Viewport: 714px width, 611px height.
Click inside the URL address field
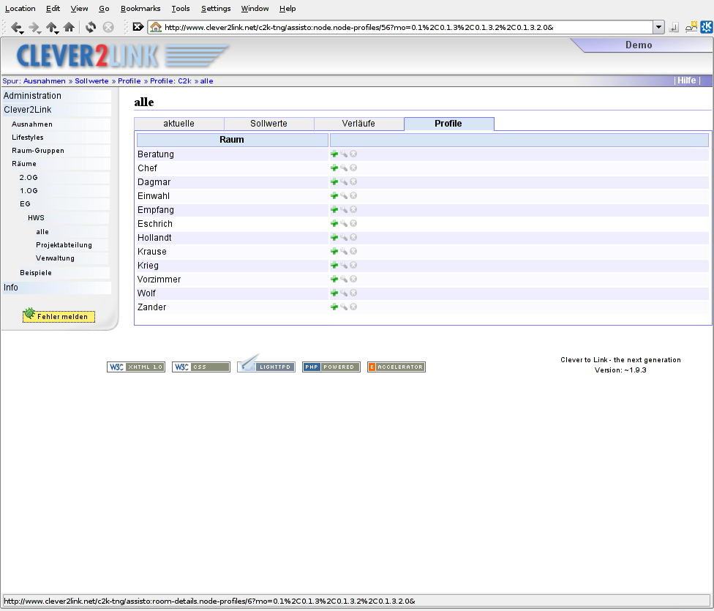coord(405,27)
